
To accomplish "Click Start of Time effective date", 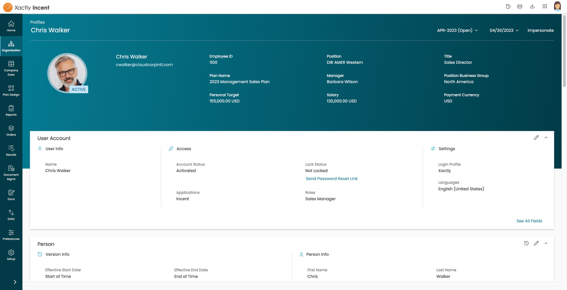I will pyautogui.click(x=58, y=277).
